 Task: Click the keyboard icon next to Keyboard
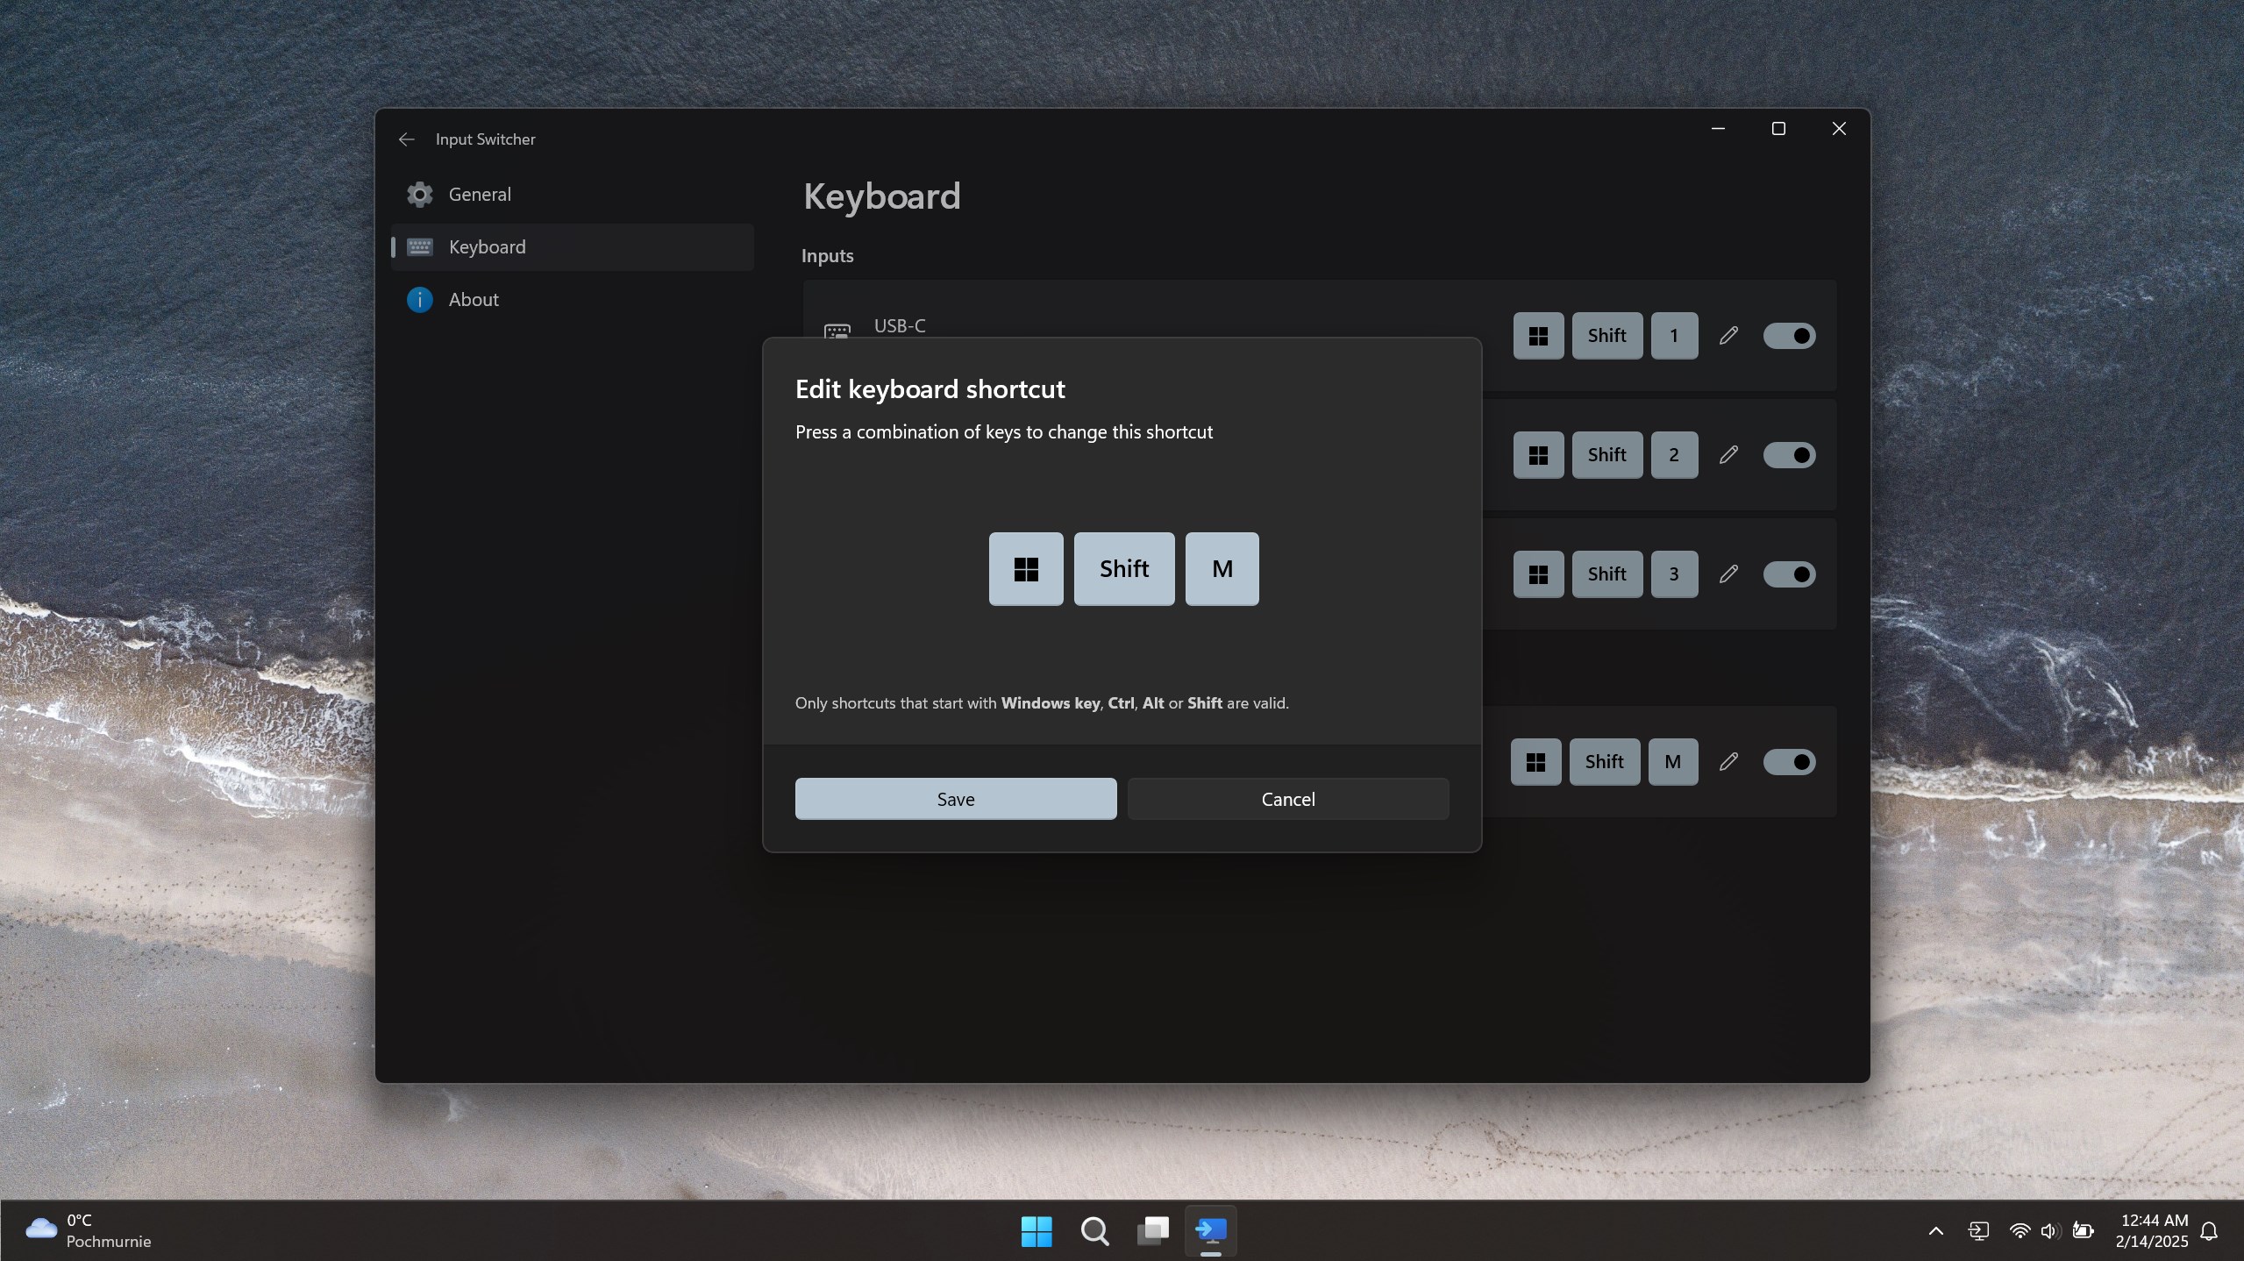click(419, 247)
